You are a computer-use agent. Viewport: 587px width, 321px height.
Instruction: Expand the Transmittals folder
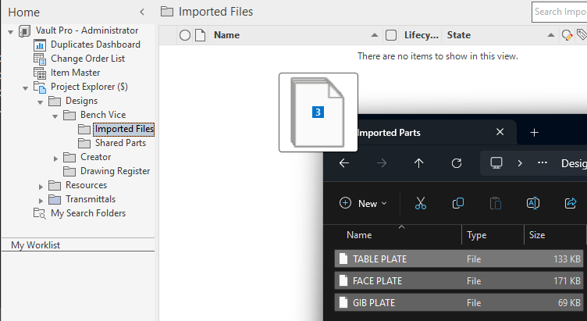[x=41, y=201]
